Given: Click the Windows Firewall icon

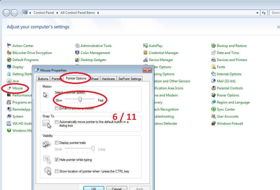Looking at the screenshot, I should [x=214, y=123].
